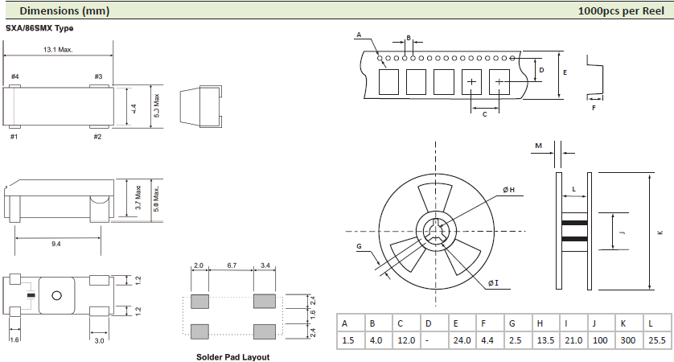Click the ØH label beside the reel
The height and width of the screenshot is (362, 674).
coord(508,189)
